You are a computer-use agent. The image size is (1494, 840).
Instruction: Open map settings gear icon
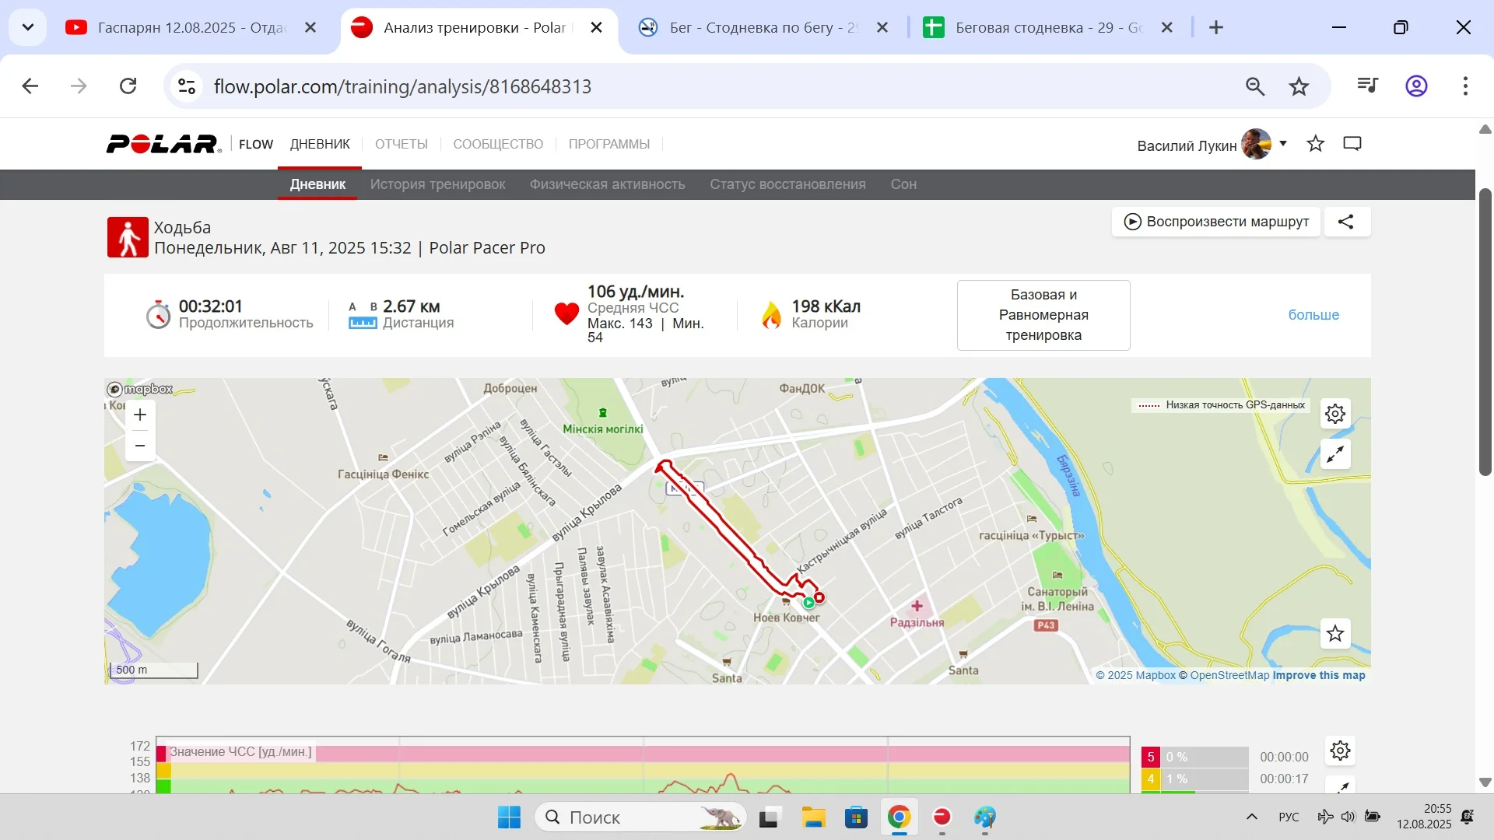[x=1335, y=414]
